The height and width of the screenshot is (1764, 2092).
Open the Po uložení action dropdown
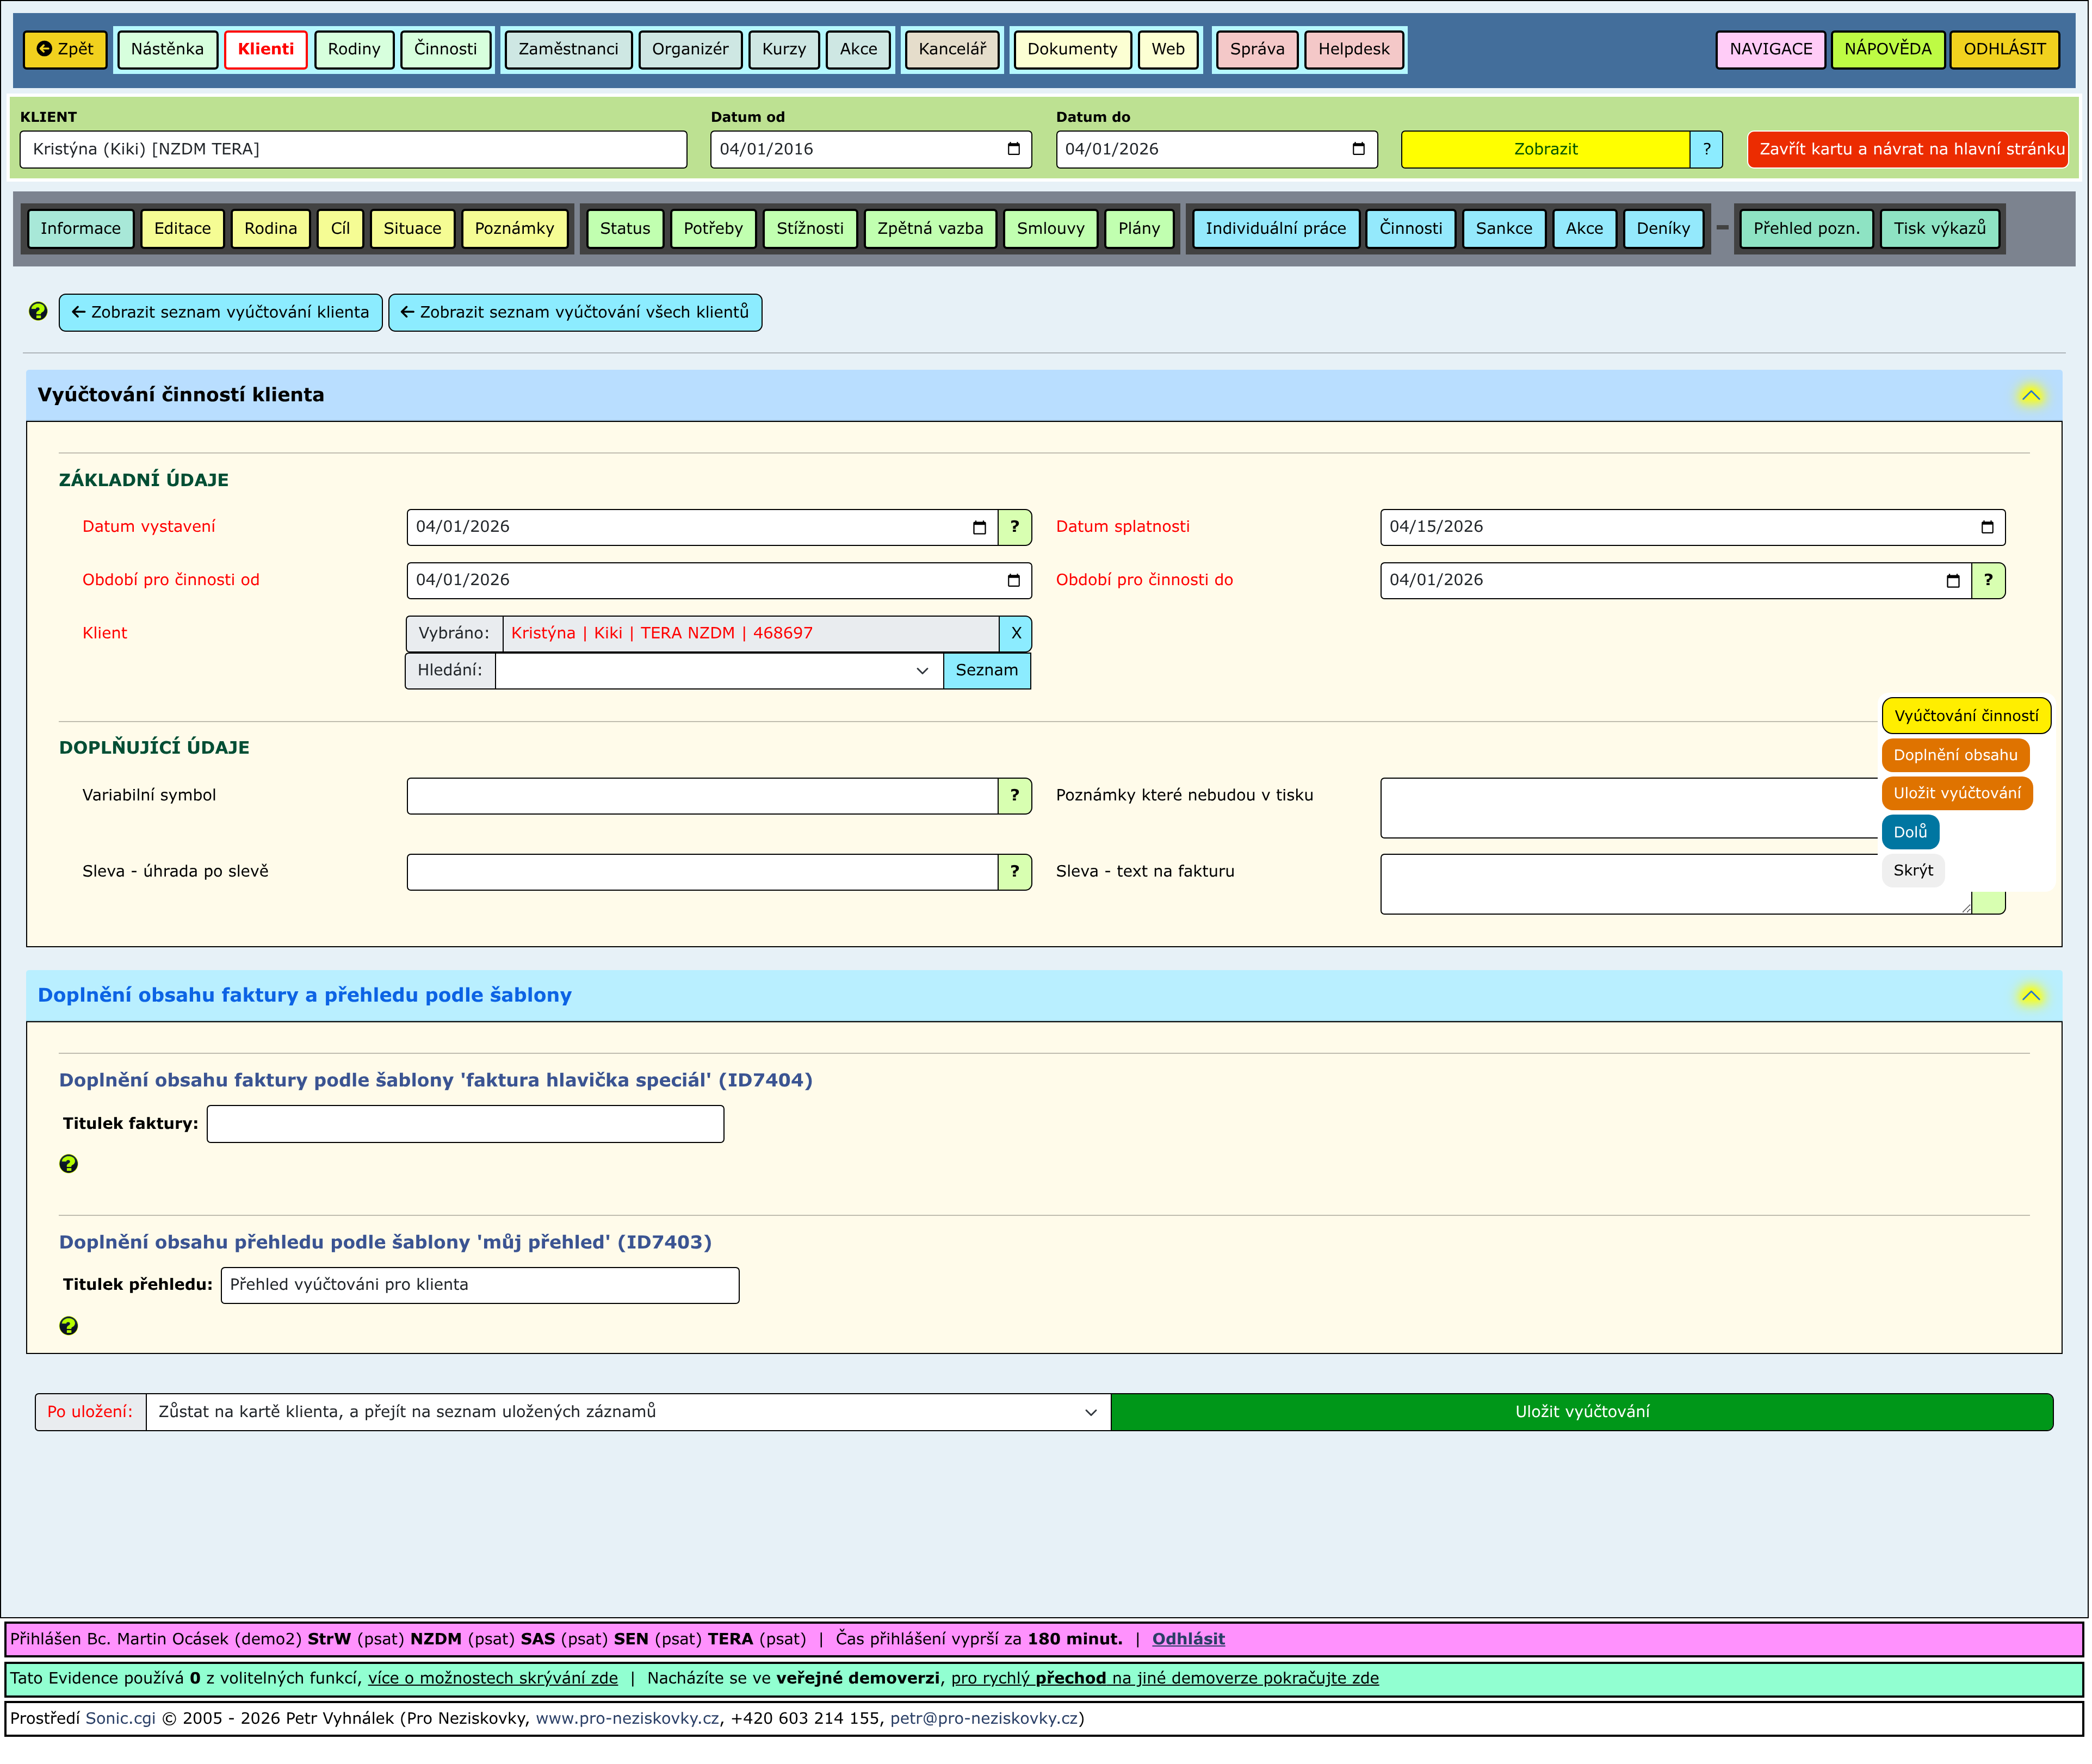[x=628, y=1412]
